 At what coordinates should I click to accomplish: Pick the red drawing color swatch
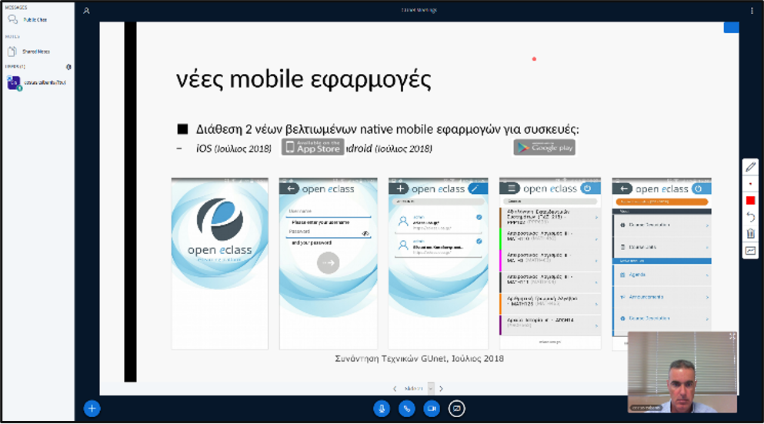tap(751, 201)
